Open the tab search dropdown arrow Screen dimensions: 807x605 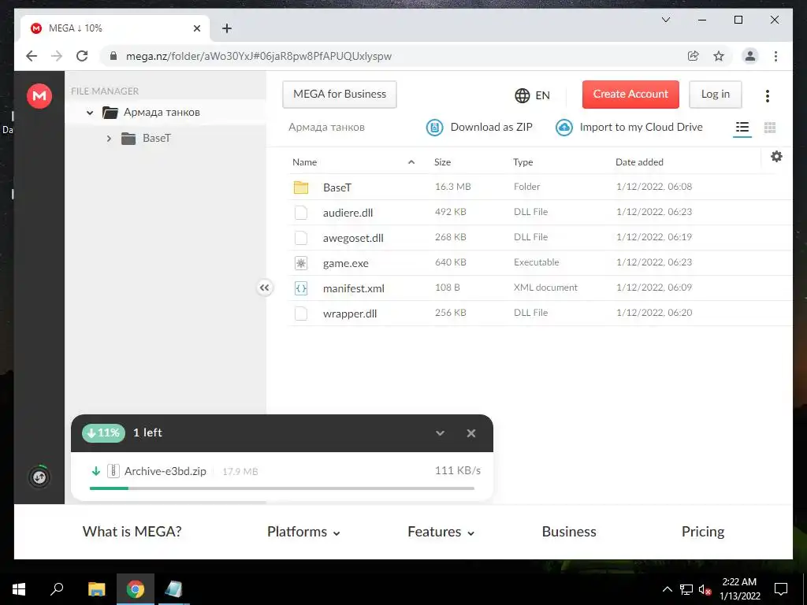[x=665, y=20]
